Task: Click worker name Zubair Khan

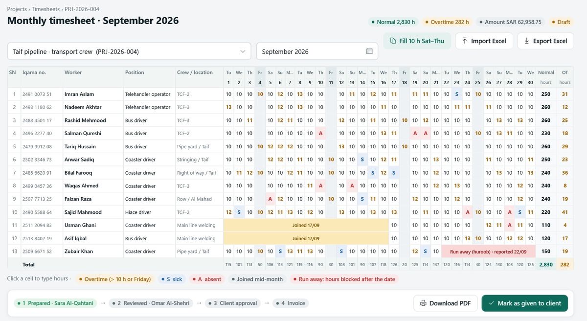Action: tap(79, 252)
